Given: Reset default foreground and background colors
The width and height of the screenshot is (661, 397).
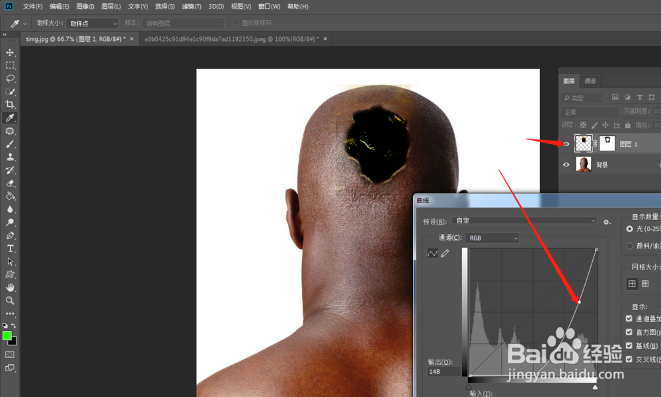Looking at the screenshot, I should (x=5, y=326).
